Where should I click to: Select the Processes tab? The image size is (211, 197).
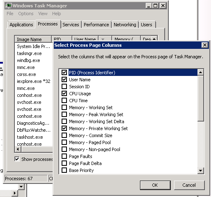tap(48, 24)
